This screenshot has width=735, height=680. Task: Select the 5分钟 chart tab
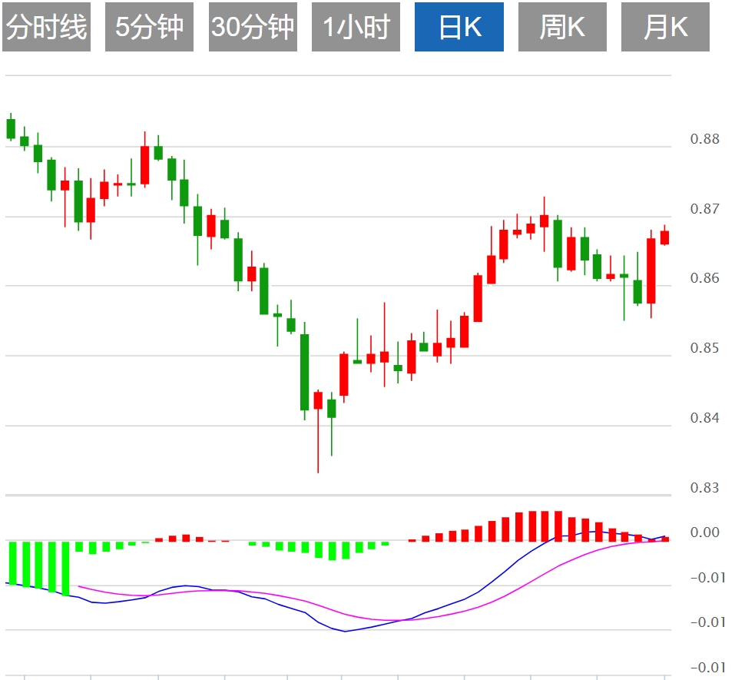(149, 27)
